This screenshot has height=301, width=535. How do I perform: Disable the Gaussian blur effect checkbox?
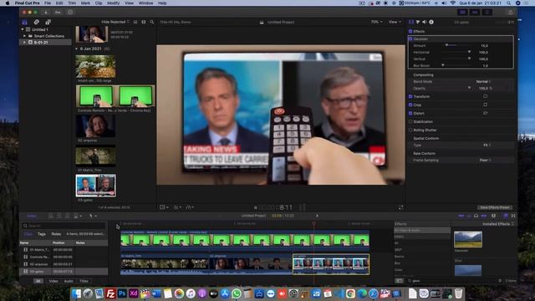[410, 39]
